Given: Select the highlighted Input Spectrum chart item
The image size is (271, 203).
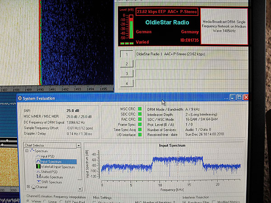Looking at the screenshot, I should click(56, 161).
